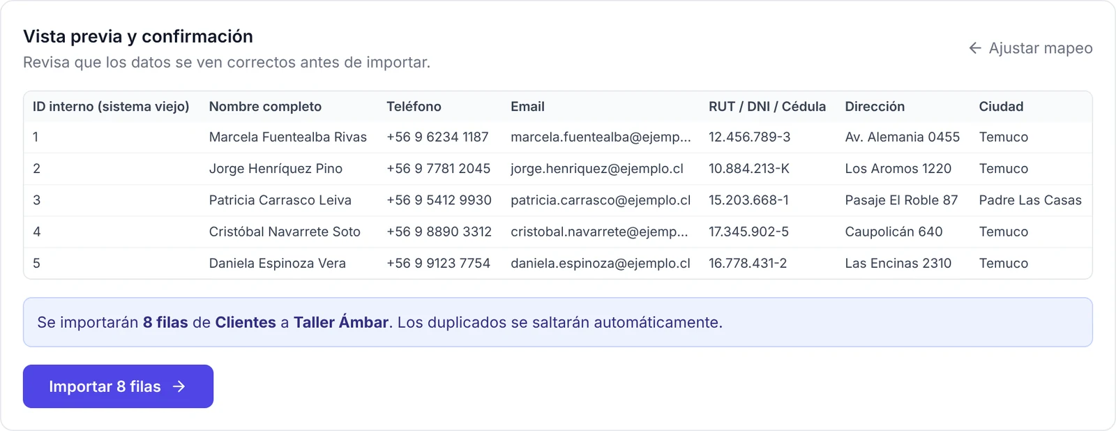The height and width of the screenshot is (431, 1116).
Task: Click phone +56 9 8890 3312
Action: tap(439, 232)
